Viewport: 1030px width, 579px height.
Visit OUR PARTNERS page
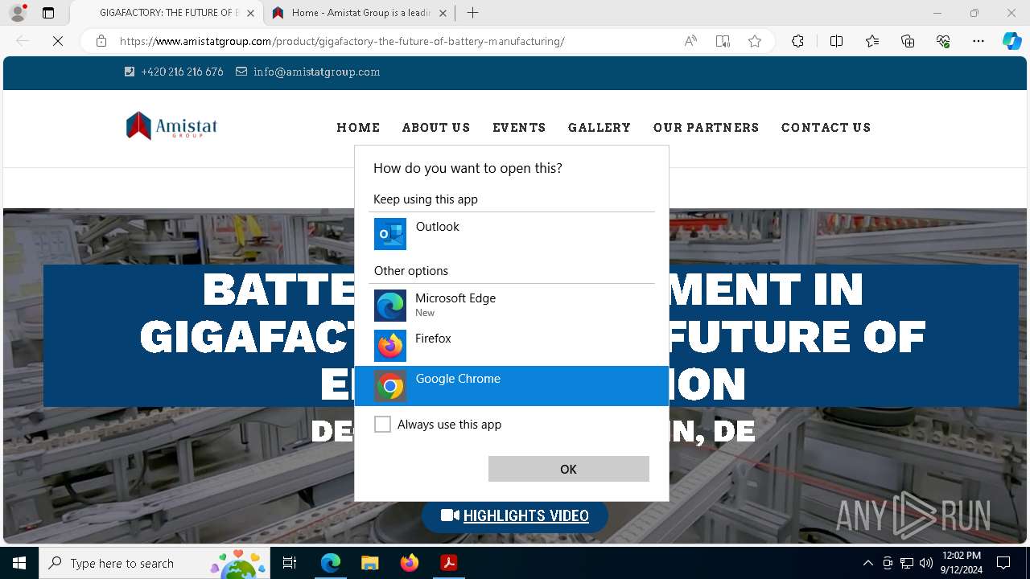706,128
